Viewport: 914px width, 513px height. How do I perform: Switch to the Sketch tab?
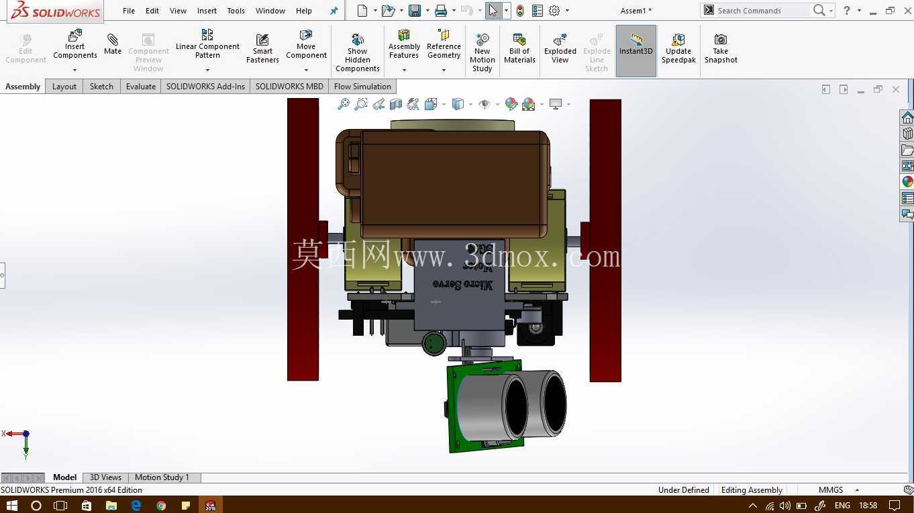click(x=101, y=87)
